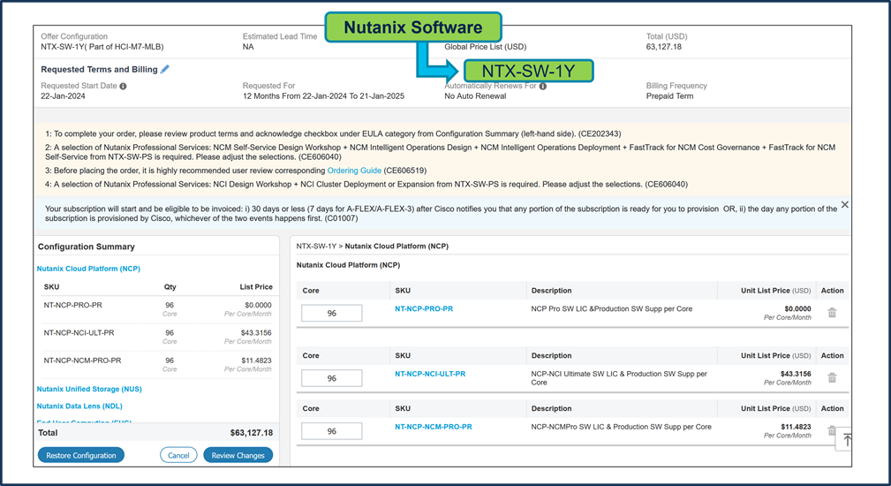891x486 pixels.
Task: Delete the NT-NCP-PRO-PR line item
Action: [x=832, y=313]
